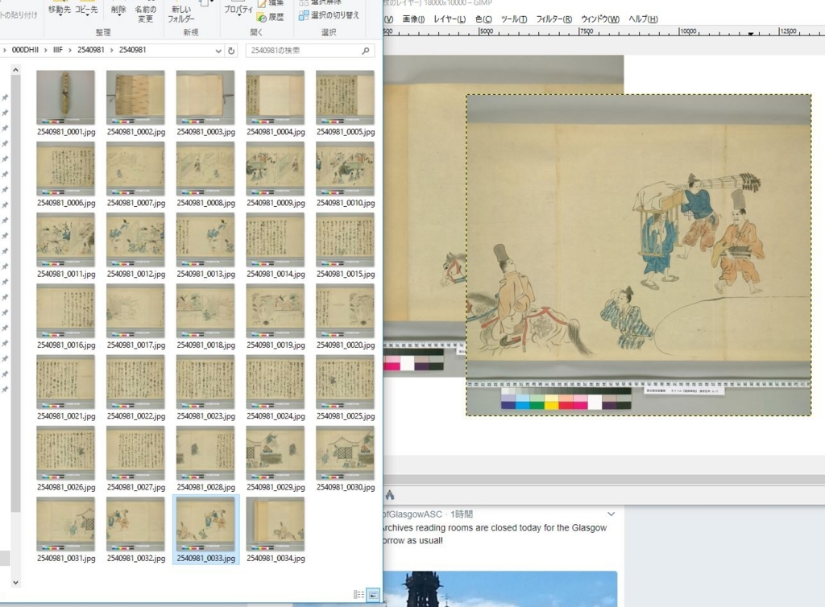Switch to details view icon in status bar
The height and width of the screenshot is (607, 825).
(x=359, y=594)
